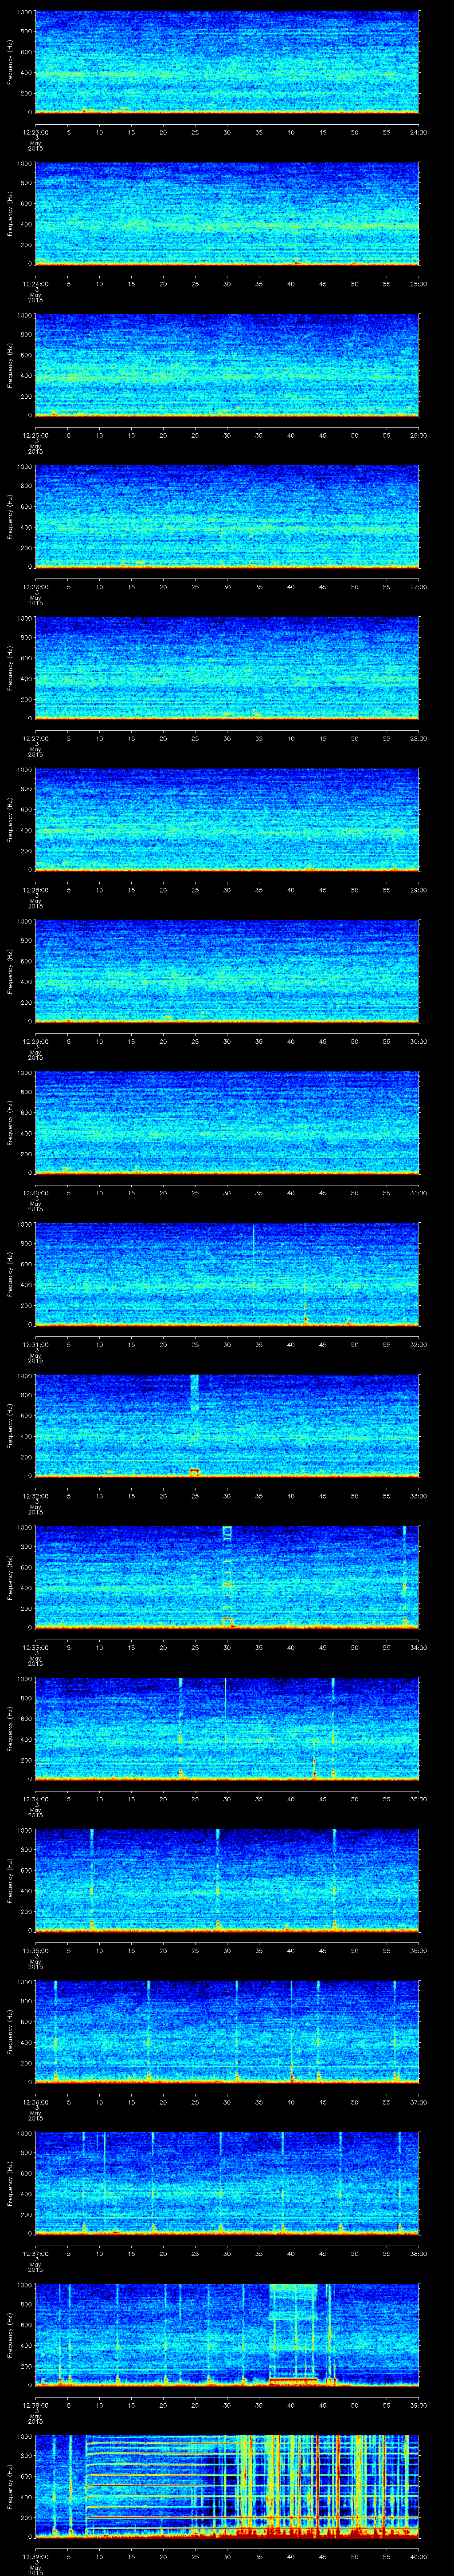
Task: Open the 12:25 spectrogram panel
Action: [227, 365]
